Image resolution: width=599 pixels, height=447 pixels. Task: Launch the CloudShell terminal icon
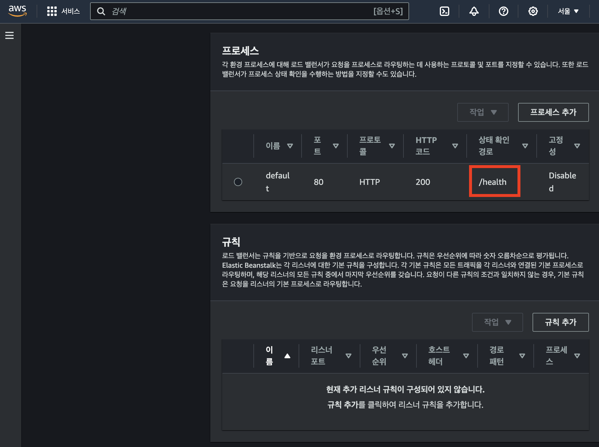[445, 11]
